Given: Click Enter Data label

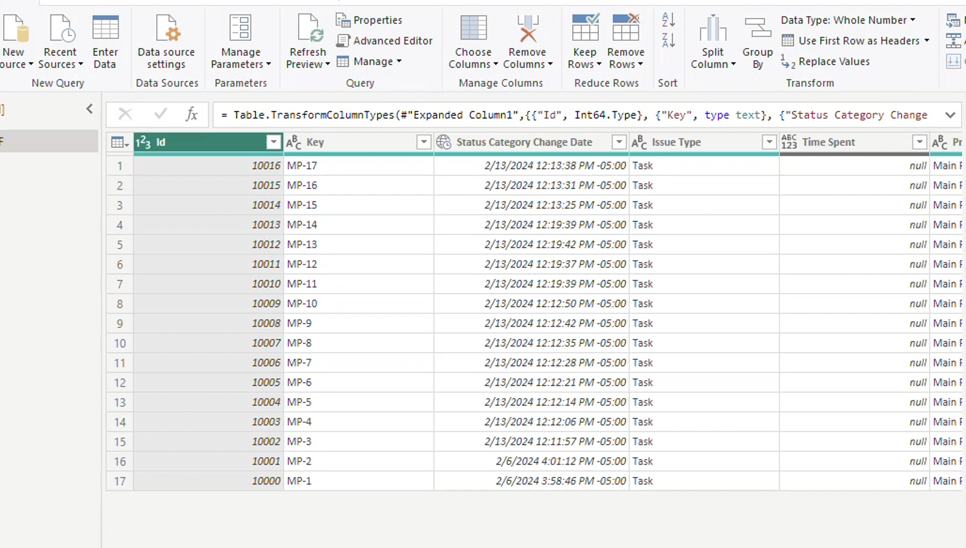Looking at the screenshot, I should (105, 58).
